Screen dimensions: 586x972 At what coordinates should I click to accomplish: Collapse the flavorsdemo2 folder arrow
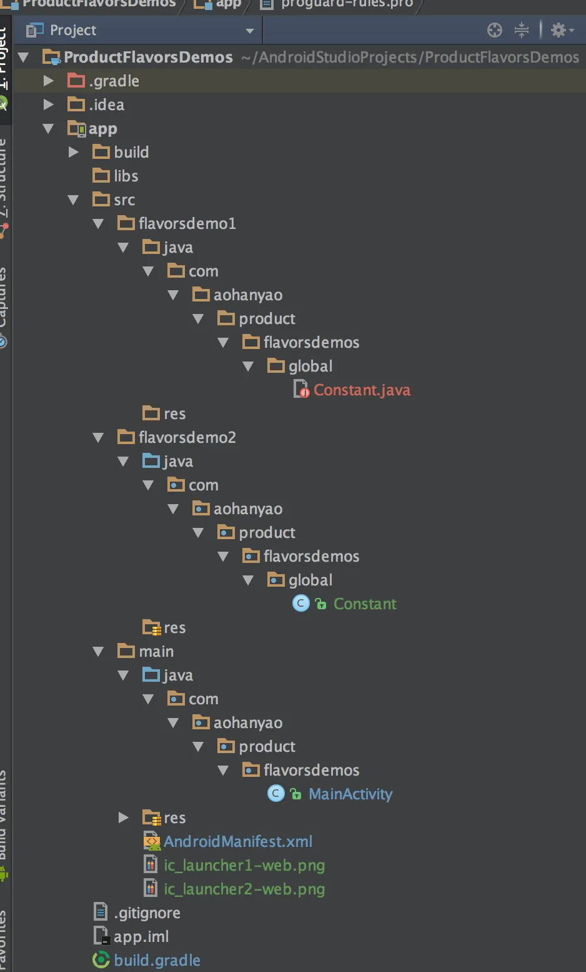coord(98,438)
